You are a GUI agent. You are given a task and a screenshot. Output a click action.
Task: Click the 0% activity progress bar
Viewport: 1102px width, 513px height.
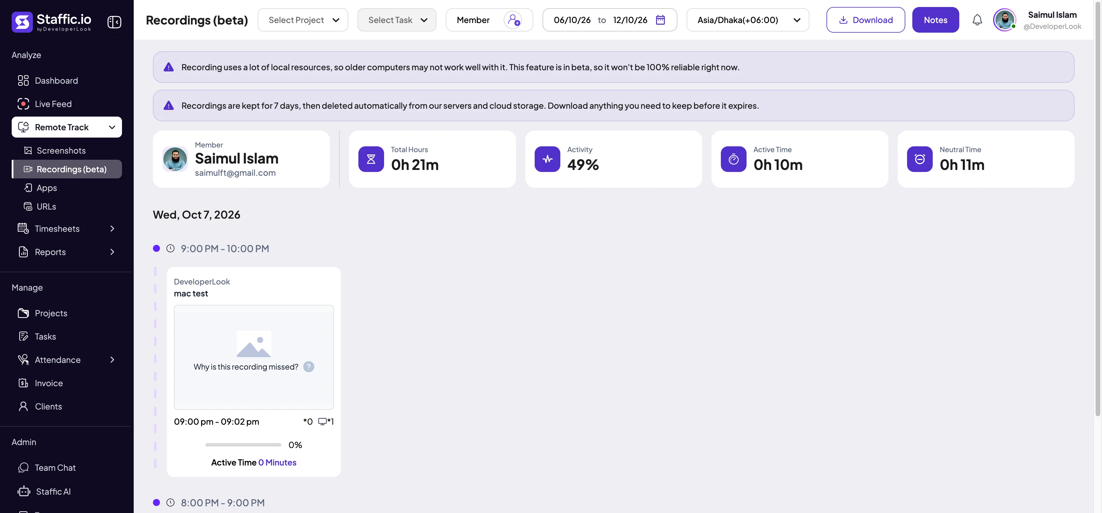(243, 445)
